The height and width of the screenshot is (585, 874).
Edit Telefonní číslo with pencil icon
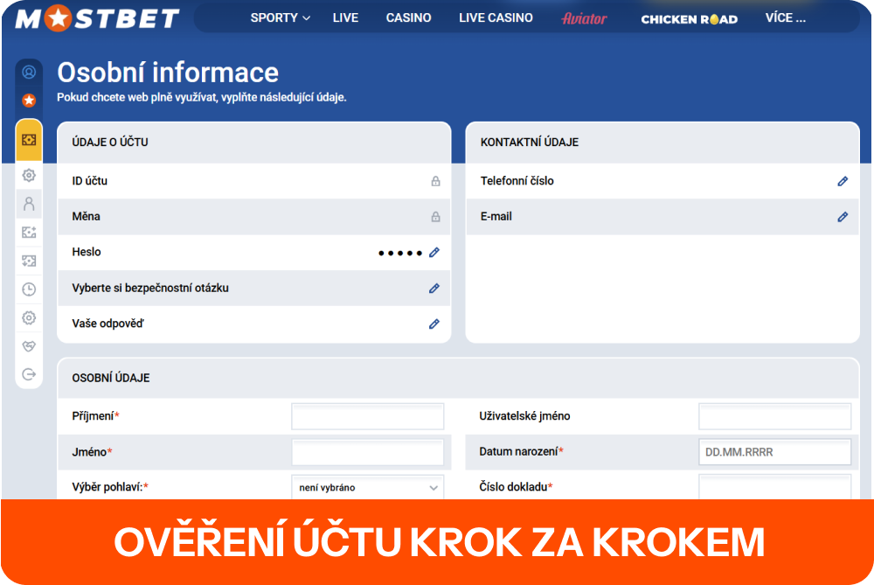pyautogui.click(x=843, y=181)
